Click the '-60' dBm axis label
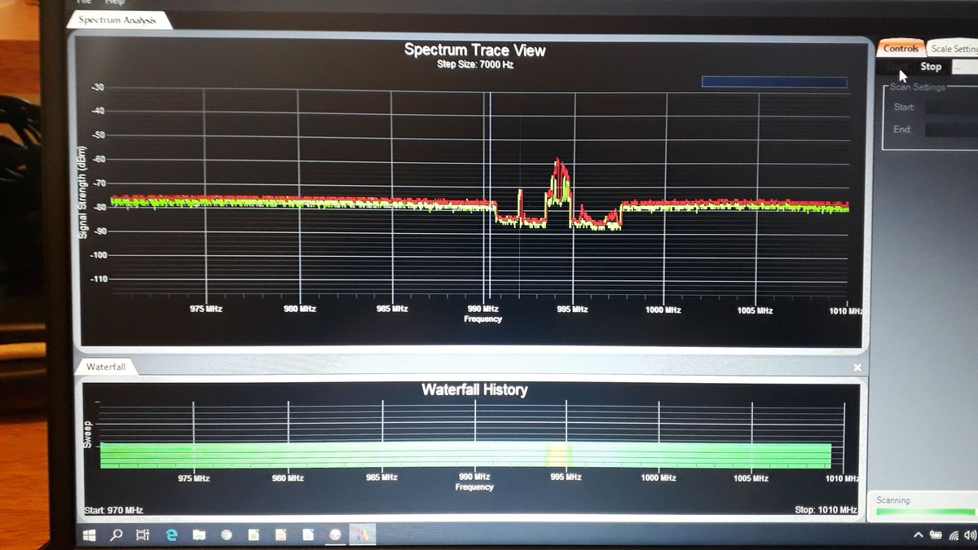Viewport: 978px width, 550px height. (x=98, y=160)
